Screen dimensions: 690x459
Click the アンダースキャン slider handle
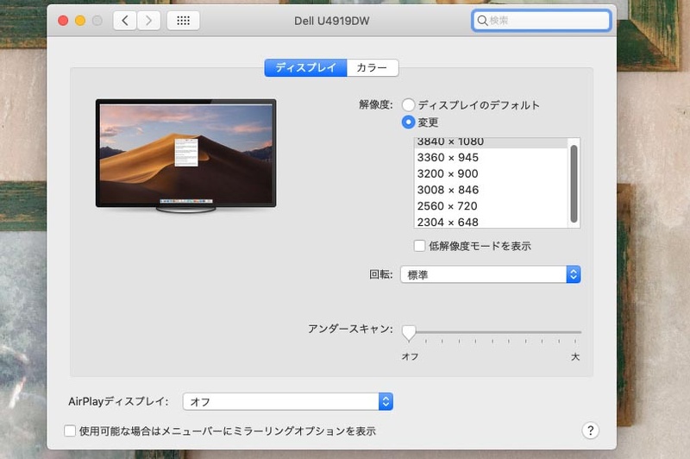pos(409,333)
